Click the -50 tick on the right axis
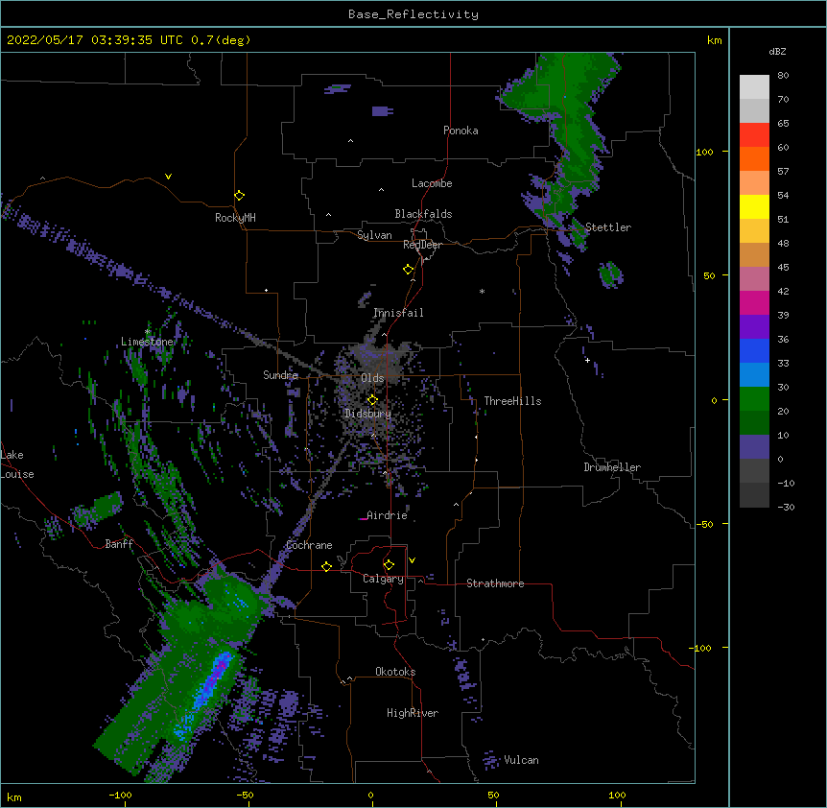The image size is (827, 808). tap(704, 524)
